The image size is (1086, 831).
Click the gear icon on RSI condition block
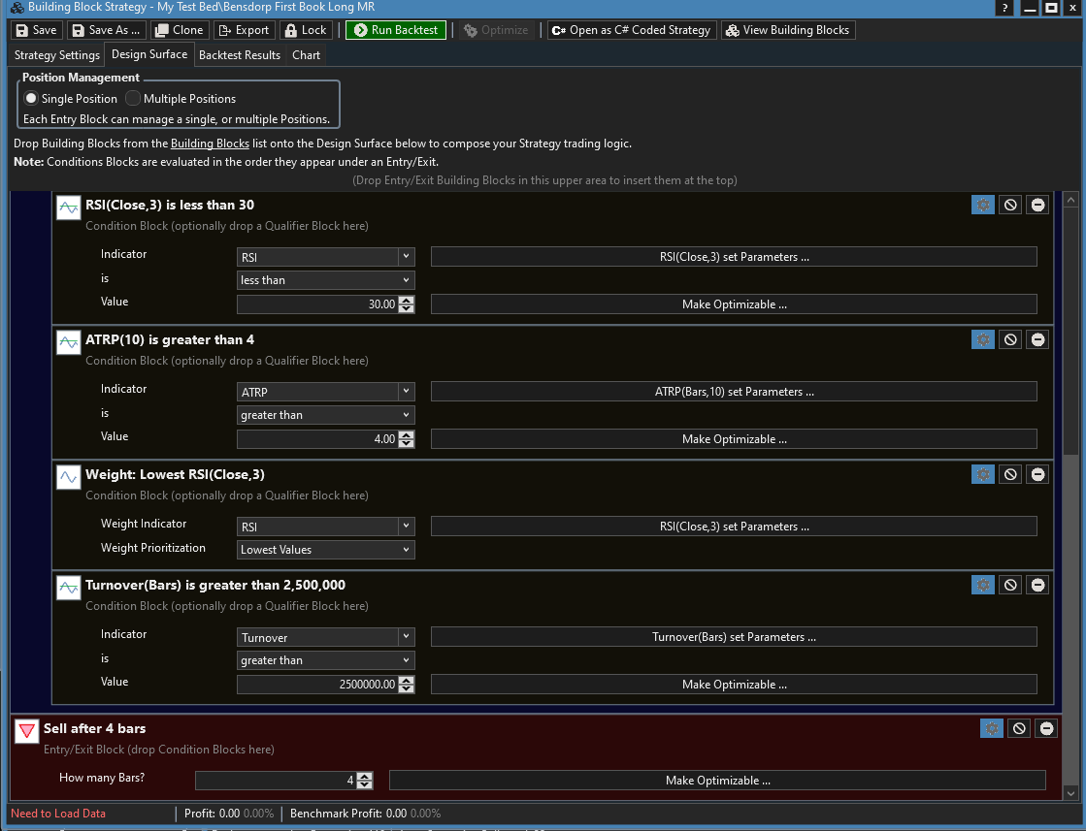coord(982,205)
